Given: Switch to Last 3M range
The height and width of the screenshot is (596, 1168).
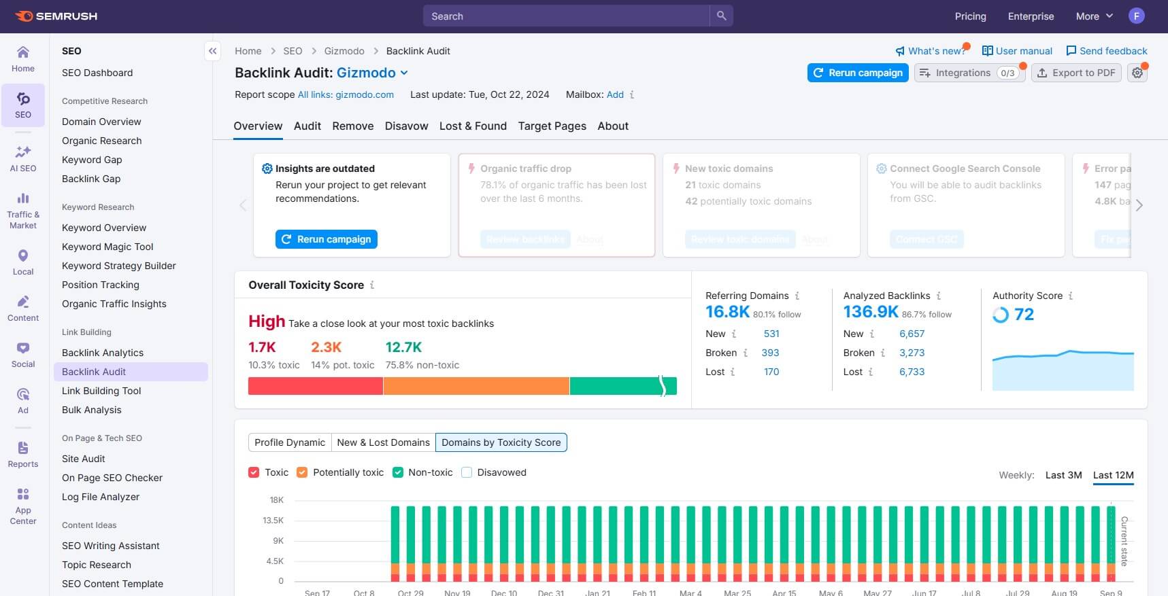Looking at the screenshot, I should click(x=1063, y=475).
